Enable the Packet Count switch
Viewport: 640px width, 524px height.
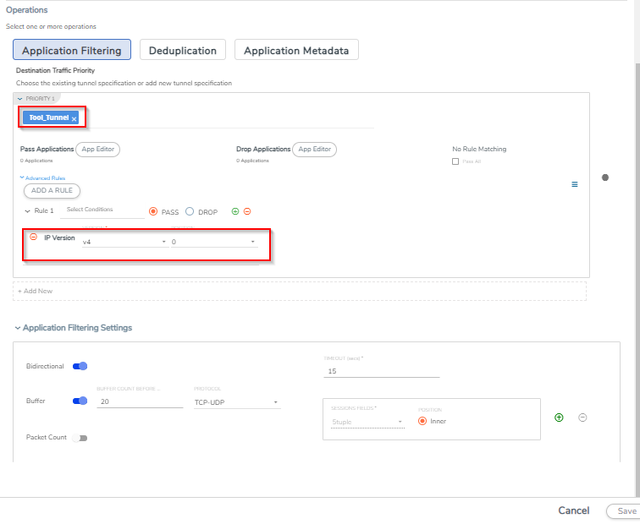[80, 438]
